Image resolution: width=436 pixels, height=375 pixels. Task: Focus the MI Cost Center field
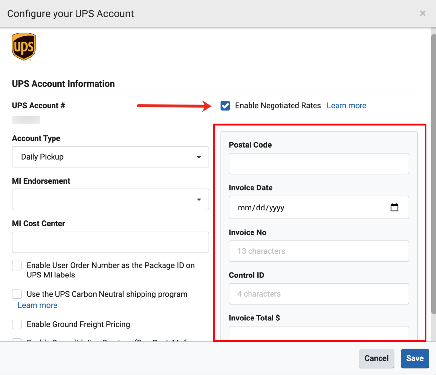[111, 242]
